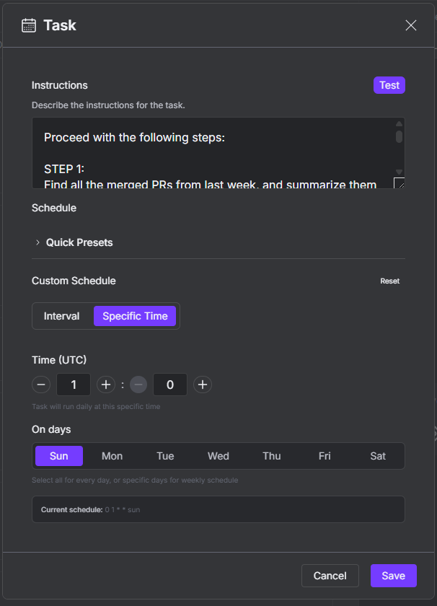
Task: Click the plus icon to increase the minutes
Action: 202,385
